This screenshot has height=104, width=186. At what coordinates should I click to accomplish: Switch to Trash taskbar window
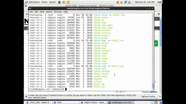66,102
